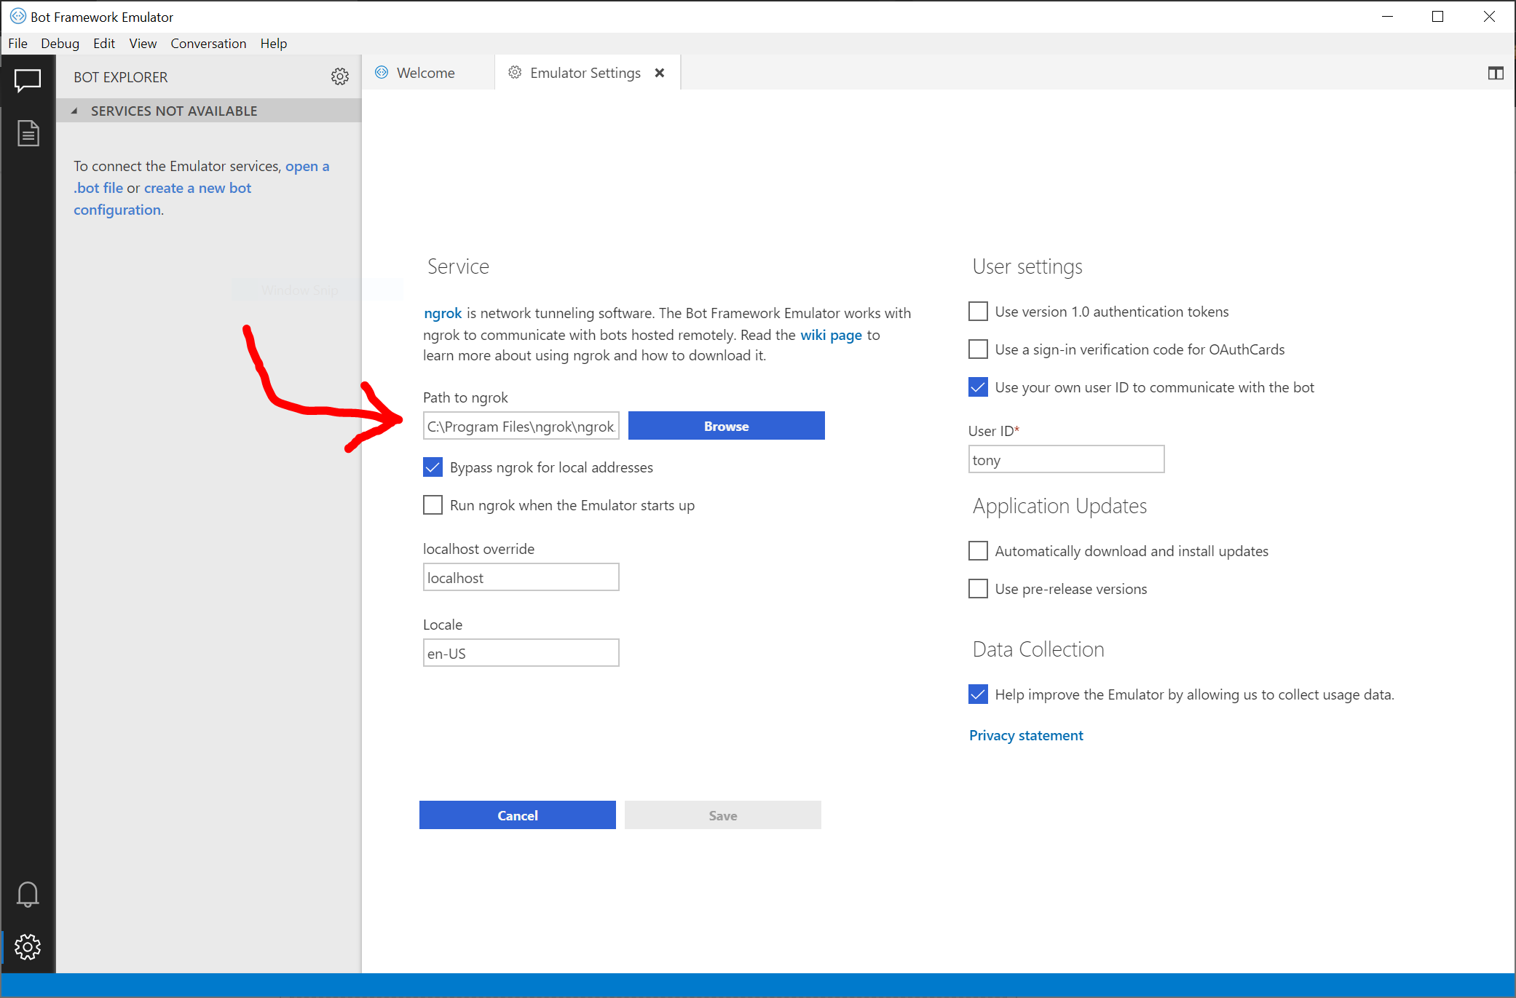
Task: Select the Resources icon in the left sidebar
Action: (x=28, y=132)
